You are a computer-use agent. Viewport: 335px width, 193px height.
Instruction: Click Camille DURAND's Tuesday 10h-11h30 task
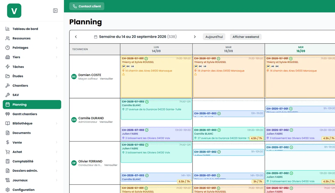(x=228, y=114)
